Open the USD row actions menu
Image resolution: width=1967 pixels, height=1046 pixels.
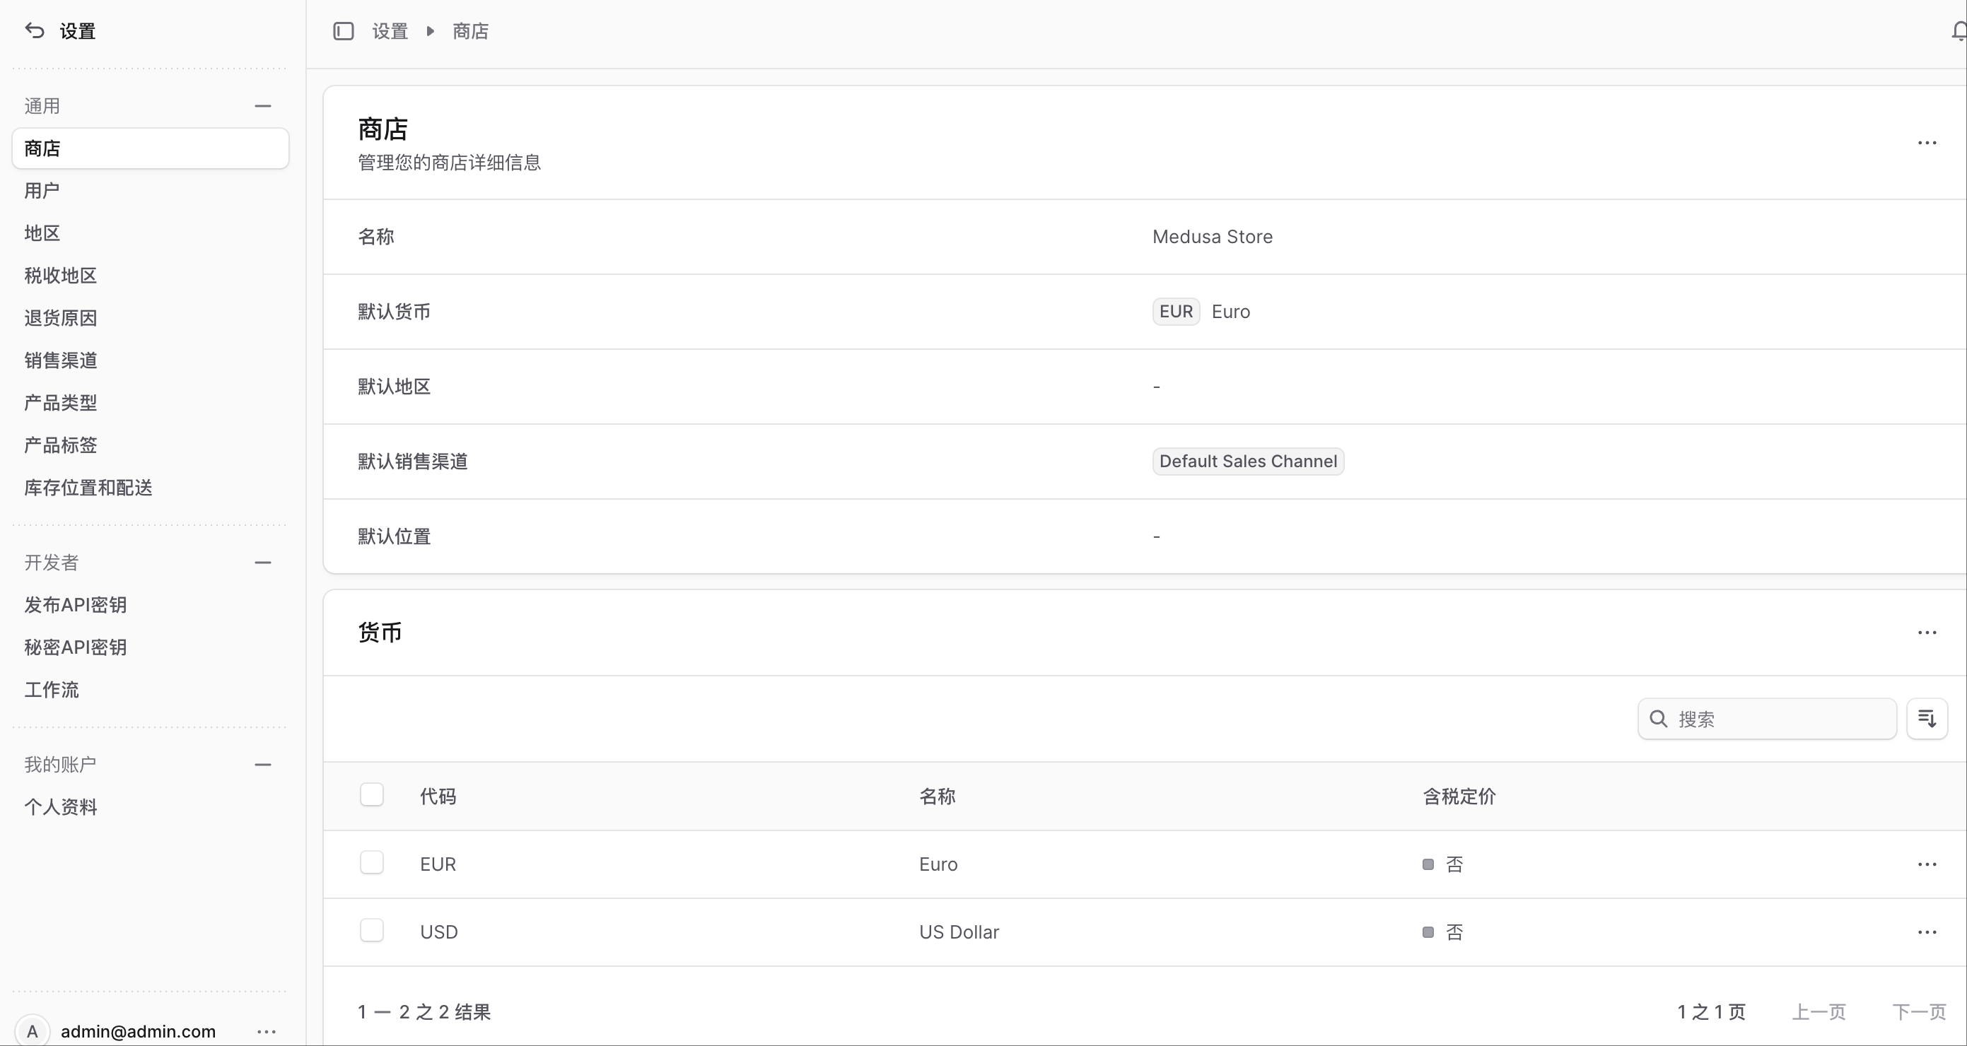pos(1927,932)
